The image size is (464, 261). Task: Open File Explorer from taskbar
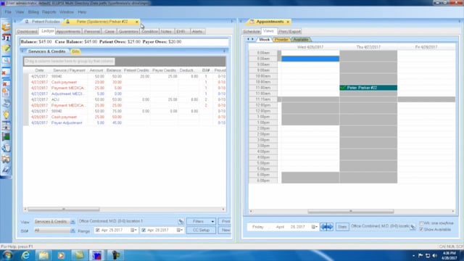tap(43, 255)
